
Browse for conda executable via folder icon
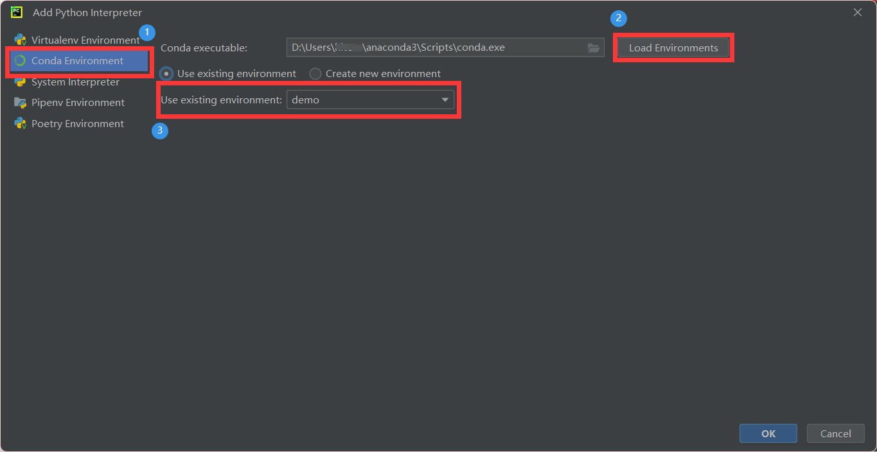pos(594,48)
